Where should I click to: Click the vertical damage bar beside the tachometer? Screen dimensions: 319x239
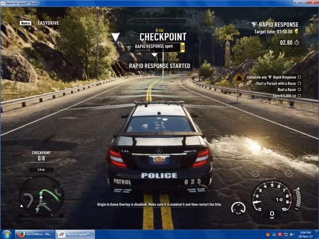[x=298, y=199]
